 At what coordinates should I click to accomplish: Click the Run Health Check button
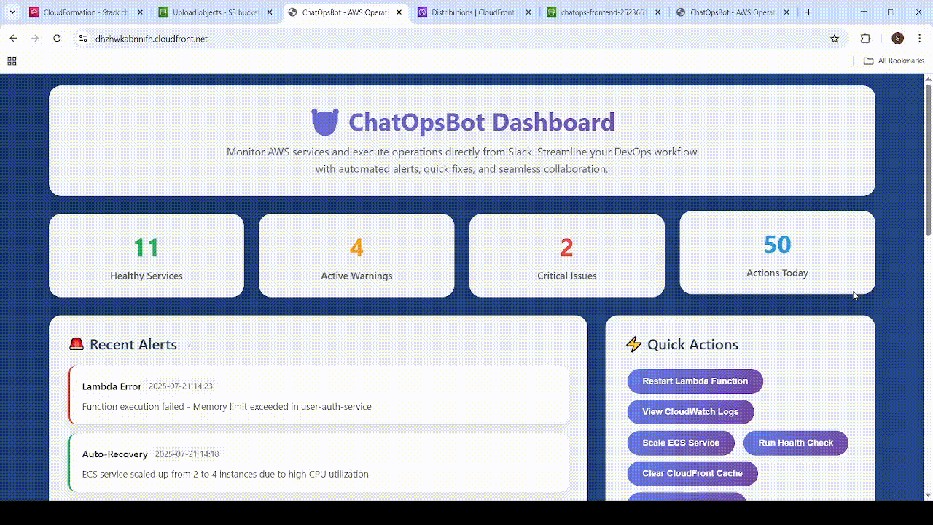795,443
